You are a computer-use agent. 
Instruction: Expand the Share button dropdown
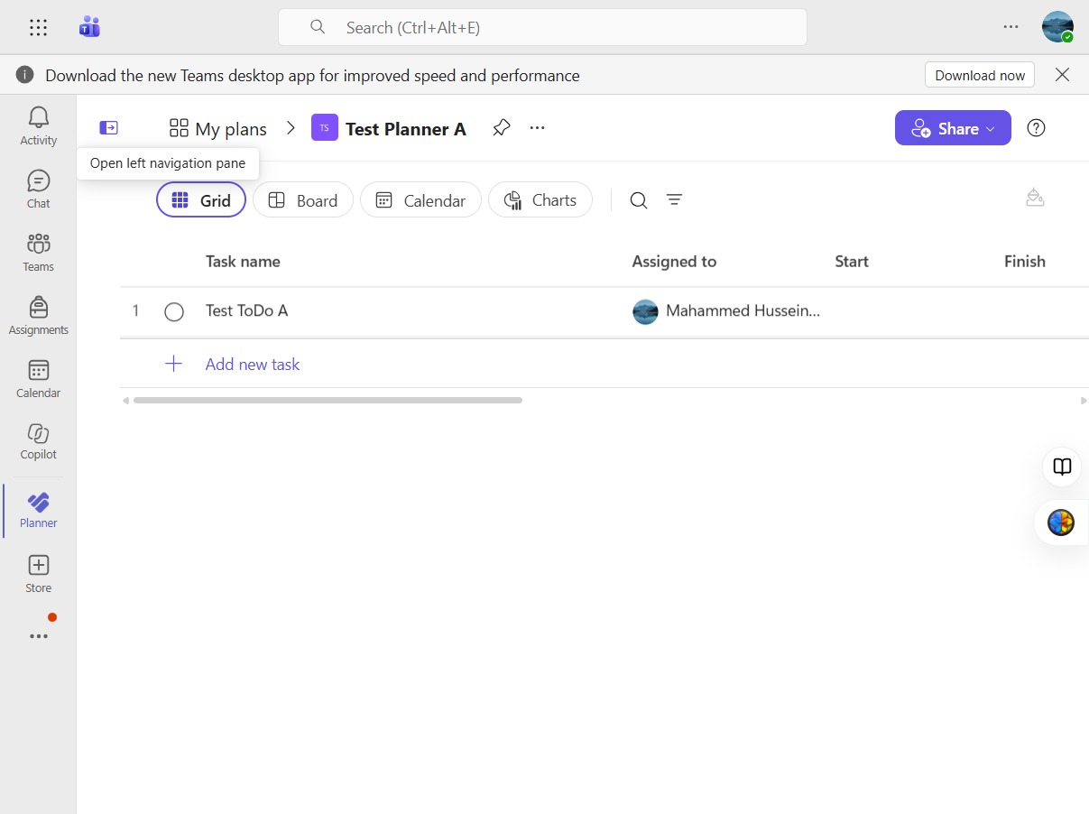coord(990,129)
